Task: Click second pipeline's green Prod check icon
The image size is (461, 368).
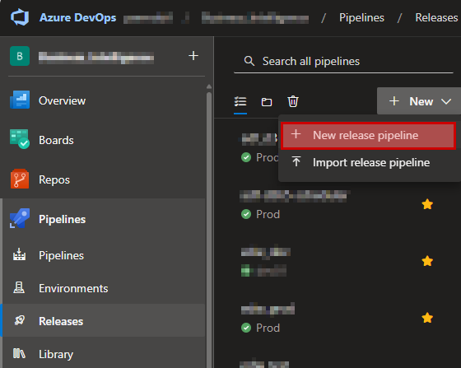Action: [x=246, y=214]
